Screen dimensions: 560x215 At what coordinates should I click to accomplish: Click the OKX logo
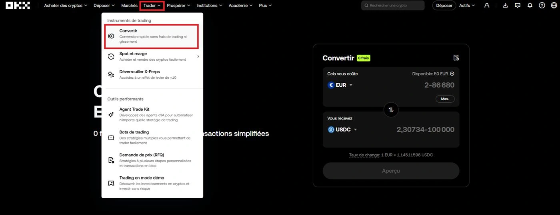coord(18,6)
